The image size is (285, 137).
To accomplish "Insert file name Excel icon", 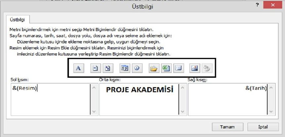I will (x=166, y=68).
